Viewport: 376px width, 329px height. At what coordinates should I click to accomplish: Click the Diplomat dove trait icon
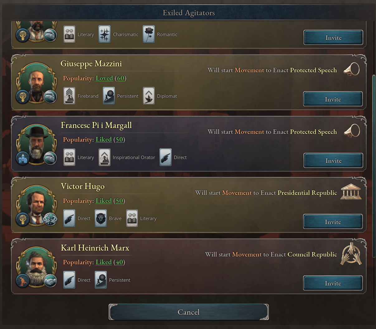[149, 96]
